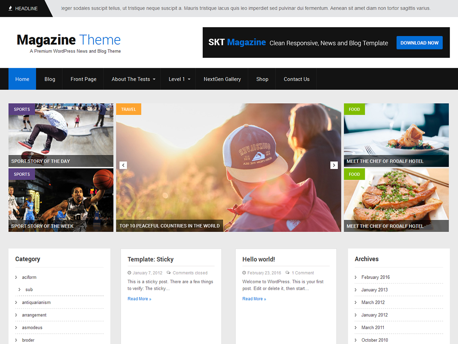Open the Hello world! post title

pos(259,259)
